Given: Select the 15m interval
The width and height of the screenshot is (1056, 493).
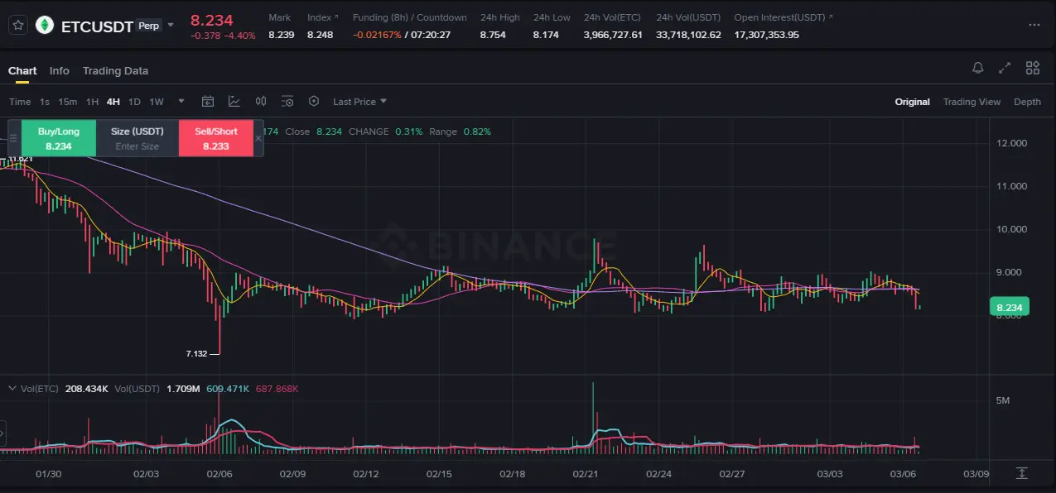Looking at the screenshot, I should tap(68, 102).
